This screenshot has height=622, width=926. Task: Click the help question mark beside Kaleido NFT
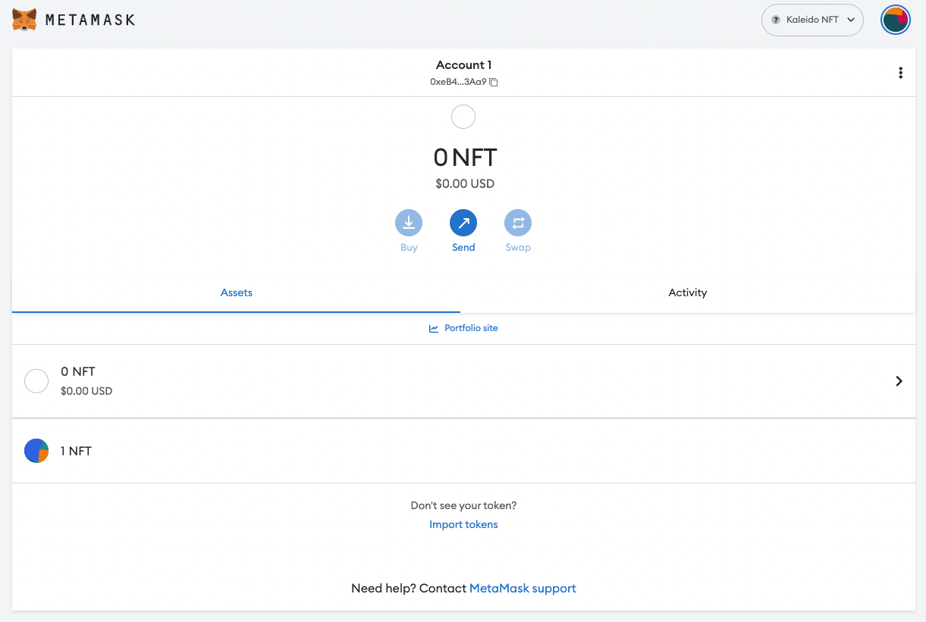[x=777, y=20]
